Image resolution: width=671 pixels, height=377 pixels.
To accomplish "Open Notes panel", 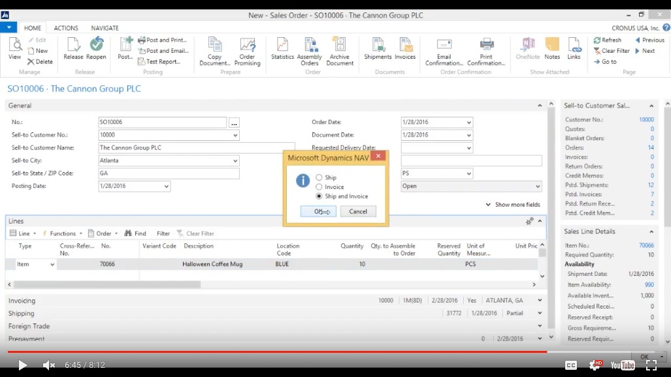I will (552, 48).
